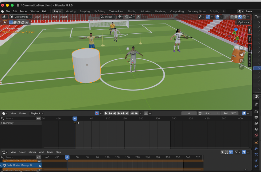Toggle camera view icon in viewport
The height and width of the screenshot is (172, 261).
242,60
